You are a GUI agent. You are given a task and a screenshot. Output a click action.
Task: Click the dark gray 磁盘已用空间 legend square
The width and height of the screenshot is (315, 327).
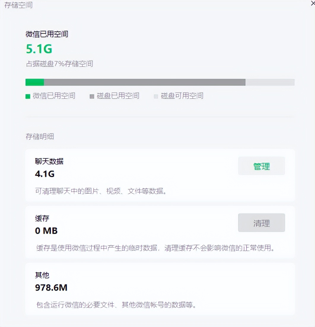[x=92, y=96]
